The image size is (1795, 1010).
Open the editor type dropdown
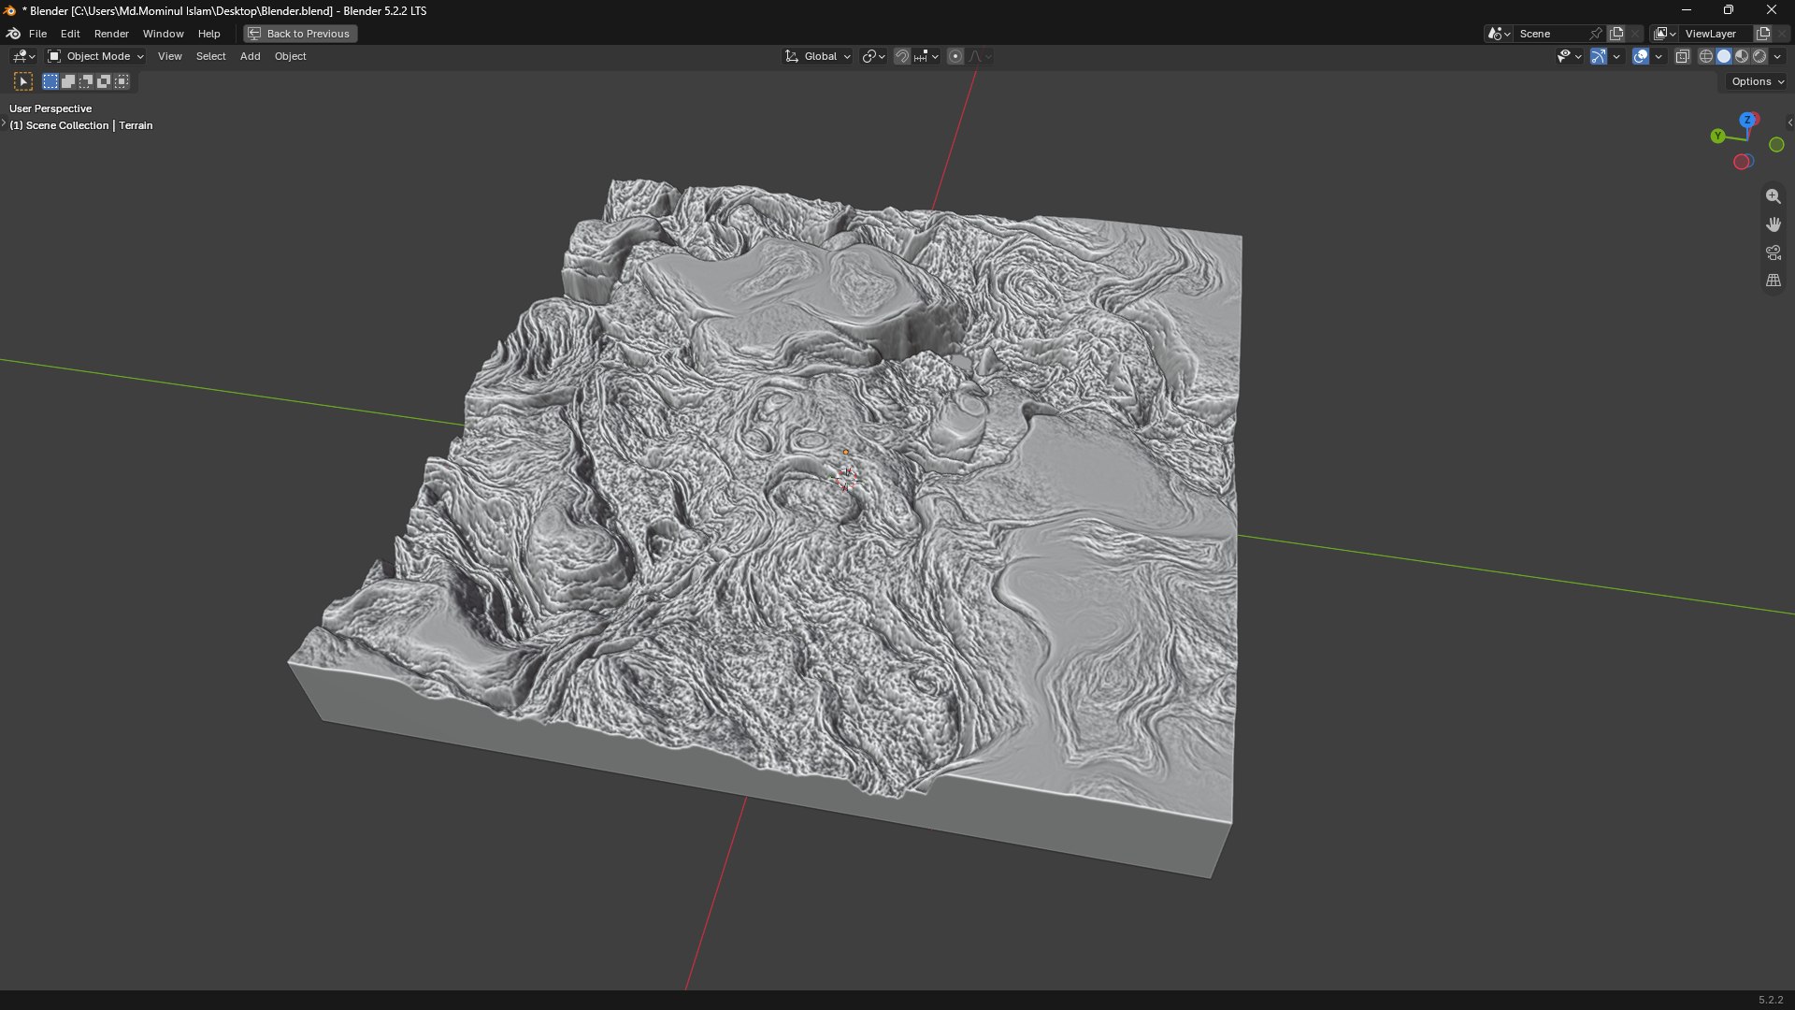(22, 57)
